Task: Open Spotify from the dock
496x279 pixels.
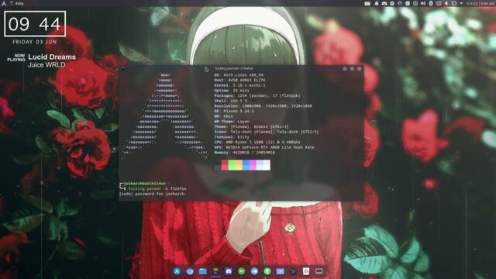Action: (241, 271)
